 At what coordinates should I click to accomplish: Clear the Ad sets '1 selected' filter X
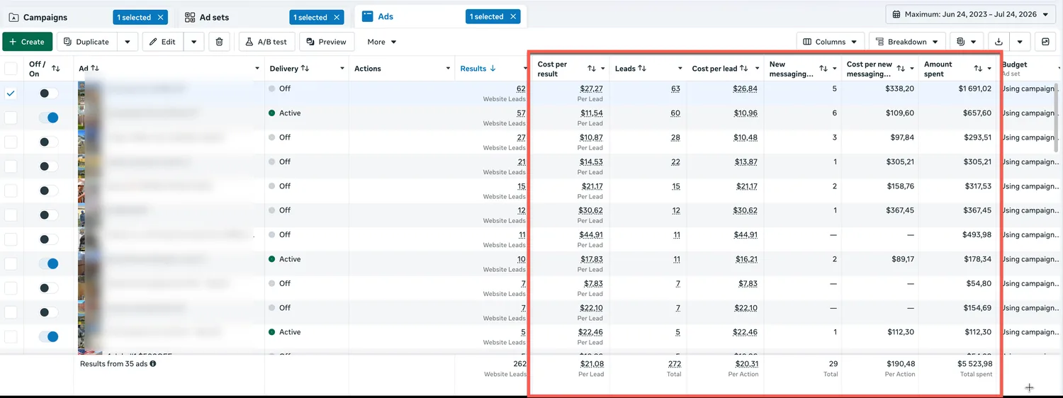tap(337, 17)
